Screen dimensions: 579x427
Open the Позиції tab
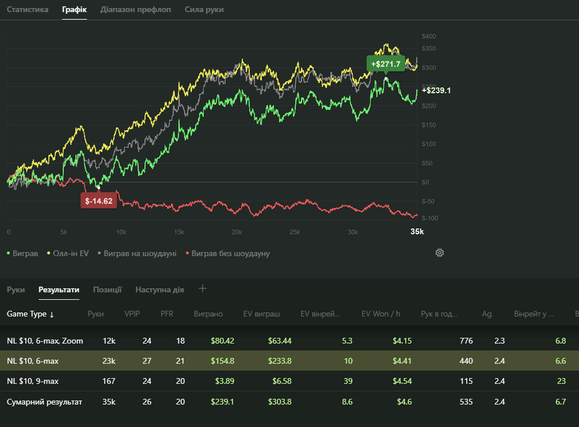pos(107,289)
